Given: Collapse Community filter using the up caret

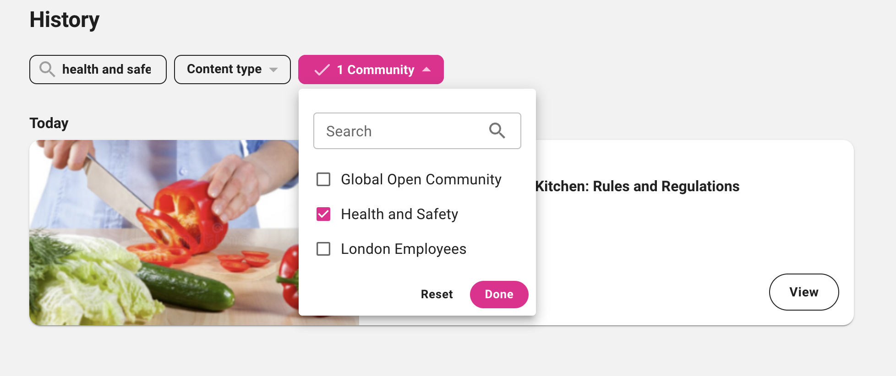Looking at the screenshot, I should click(426, 70).
